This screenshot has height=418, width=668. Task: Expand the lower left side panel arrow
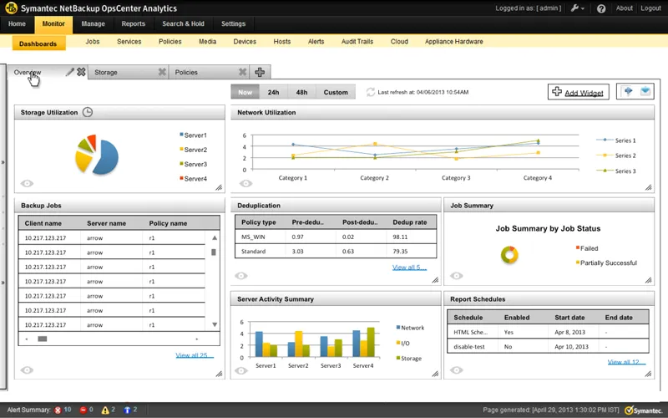point(3,282)
